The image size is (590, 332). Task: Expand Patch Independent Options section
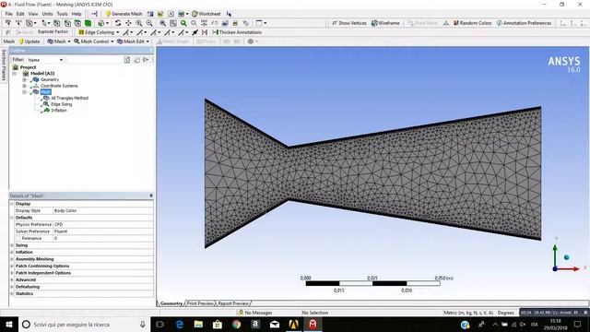[12, 273]
